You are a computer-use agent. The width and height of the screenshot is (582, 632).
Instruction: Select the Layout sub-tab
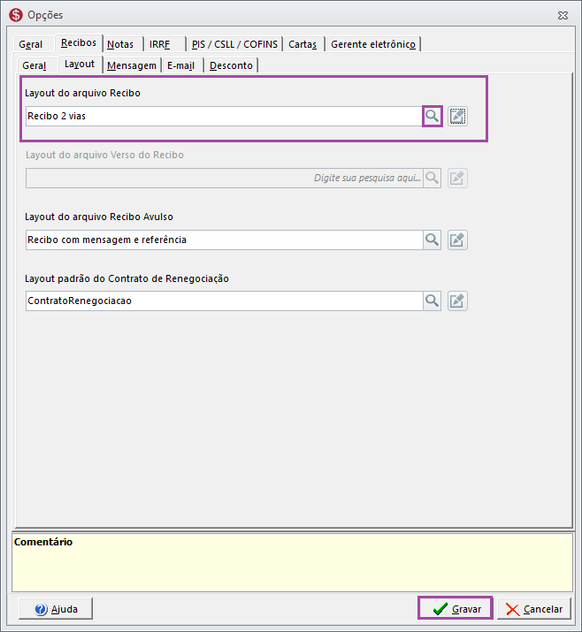[80, 65]
